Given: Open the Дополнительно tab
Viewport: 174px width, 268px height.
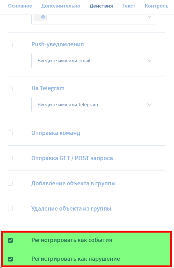Looking at the screenshot, I should (61, 6).
